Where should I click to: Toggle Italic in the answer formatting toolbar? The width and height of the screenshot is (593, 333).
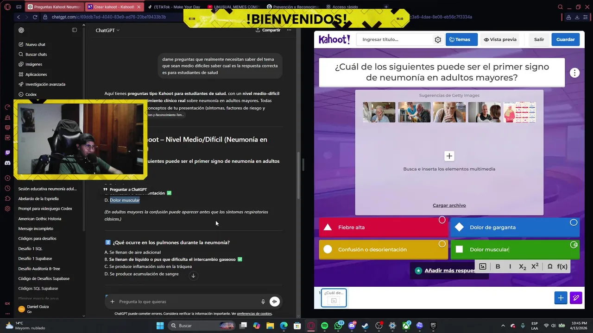[510, 266]
